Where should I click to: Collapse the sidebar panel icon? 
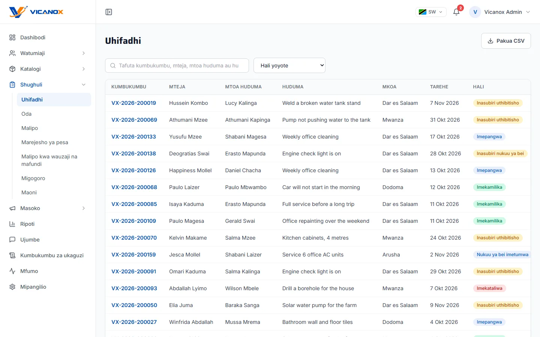pyautogui.click(x=109, y=12)
